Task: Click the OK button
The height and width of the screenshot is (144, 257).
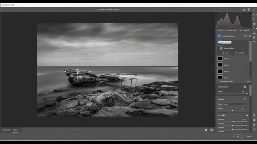Action: [x=238, y=136]
